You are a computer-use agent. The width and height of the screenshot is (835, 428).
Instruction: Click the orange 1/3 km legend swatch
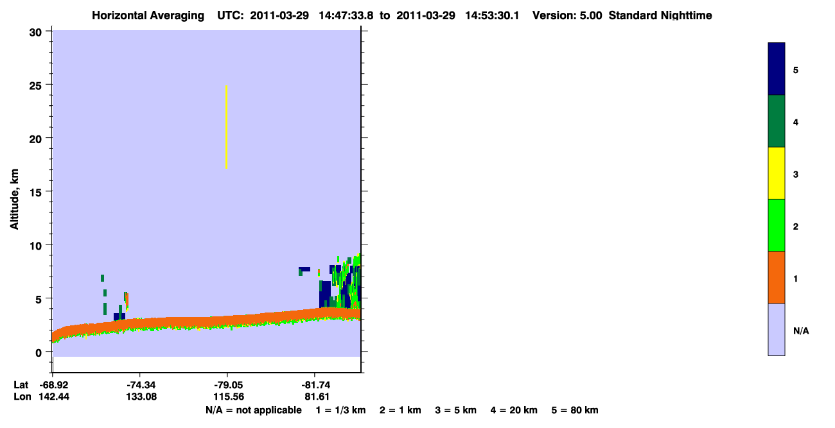(x=776, y=277)
